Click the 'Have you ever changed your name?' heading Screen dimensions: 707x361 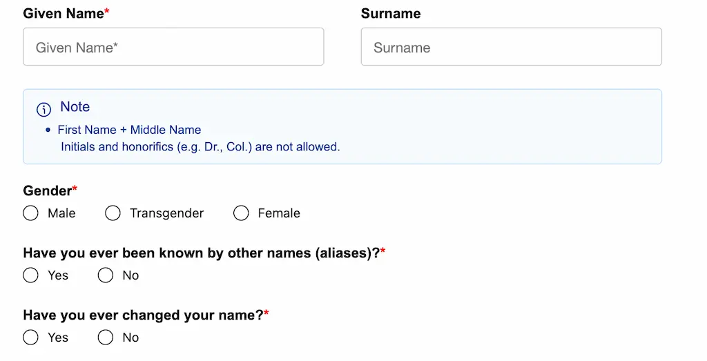click(x=143, y=315)
